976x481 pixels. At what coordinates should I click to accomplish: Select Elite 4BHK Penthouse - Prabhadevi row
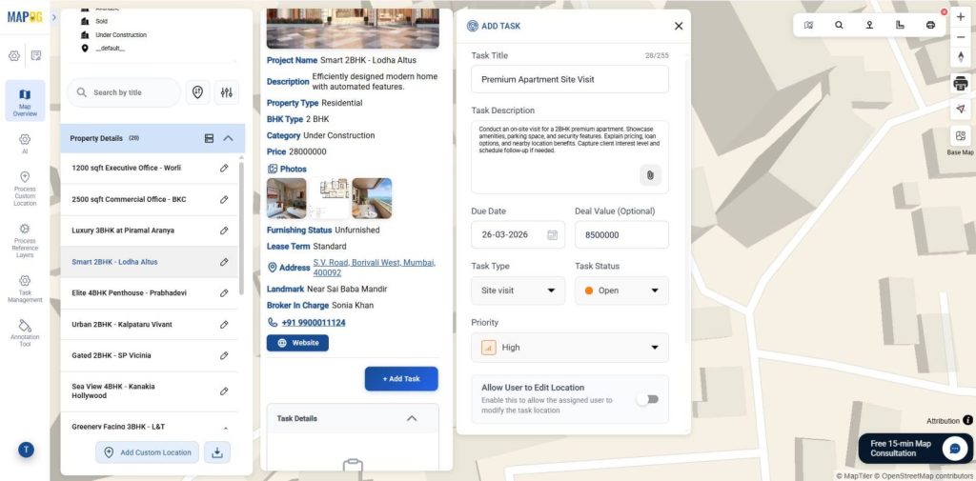(x=149, y=293)
